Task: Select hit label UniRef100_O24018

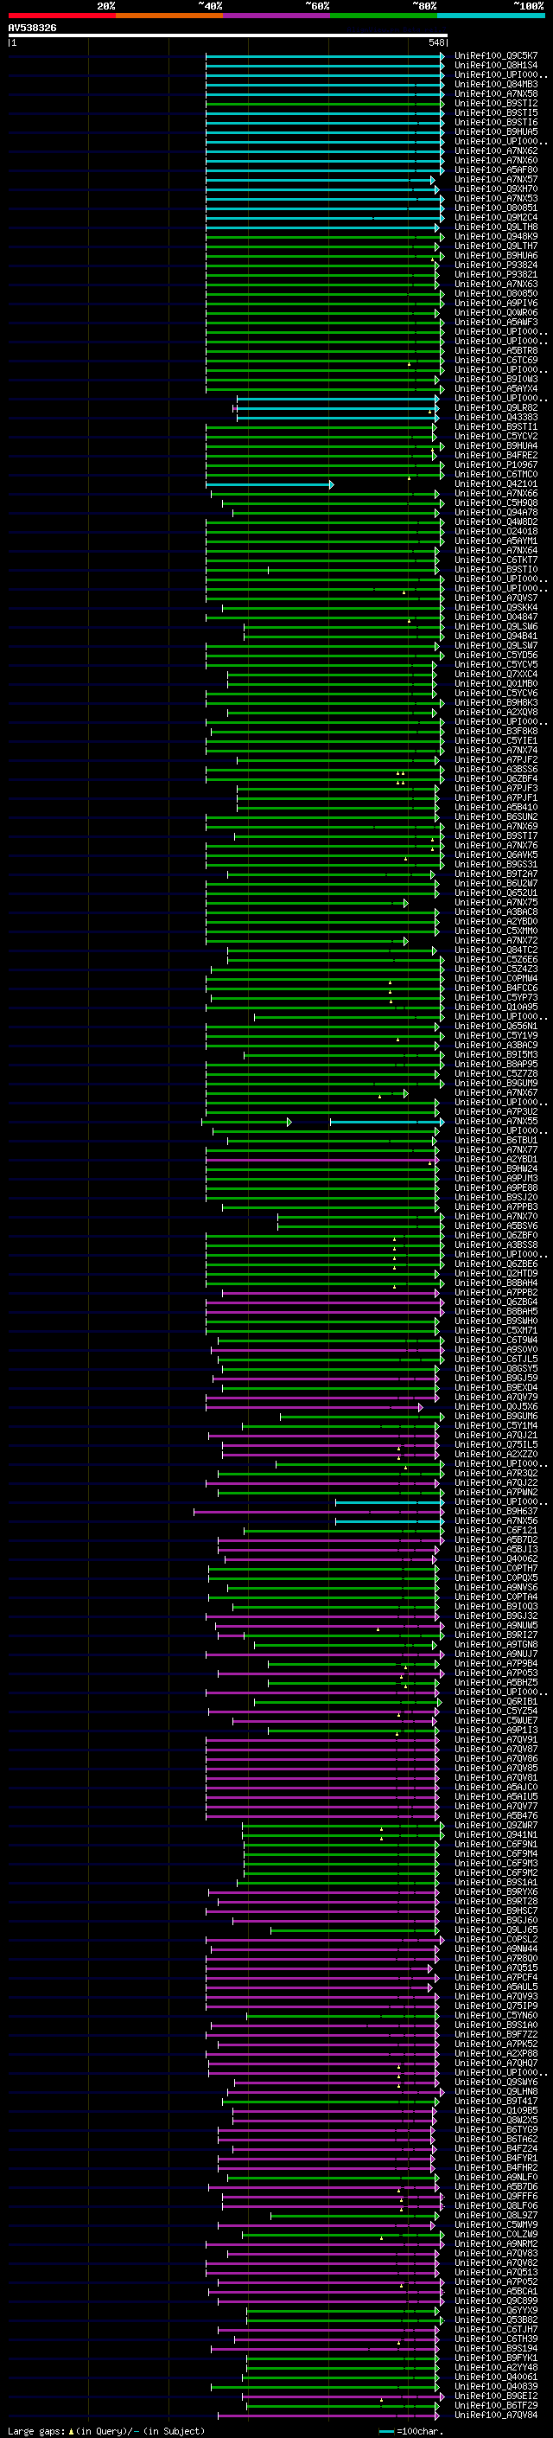Action: point(496,532)
